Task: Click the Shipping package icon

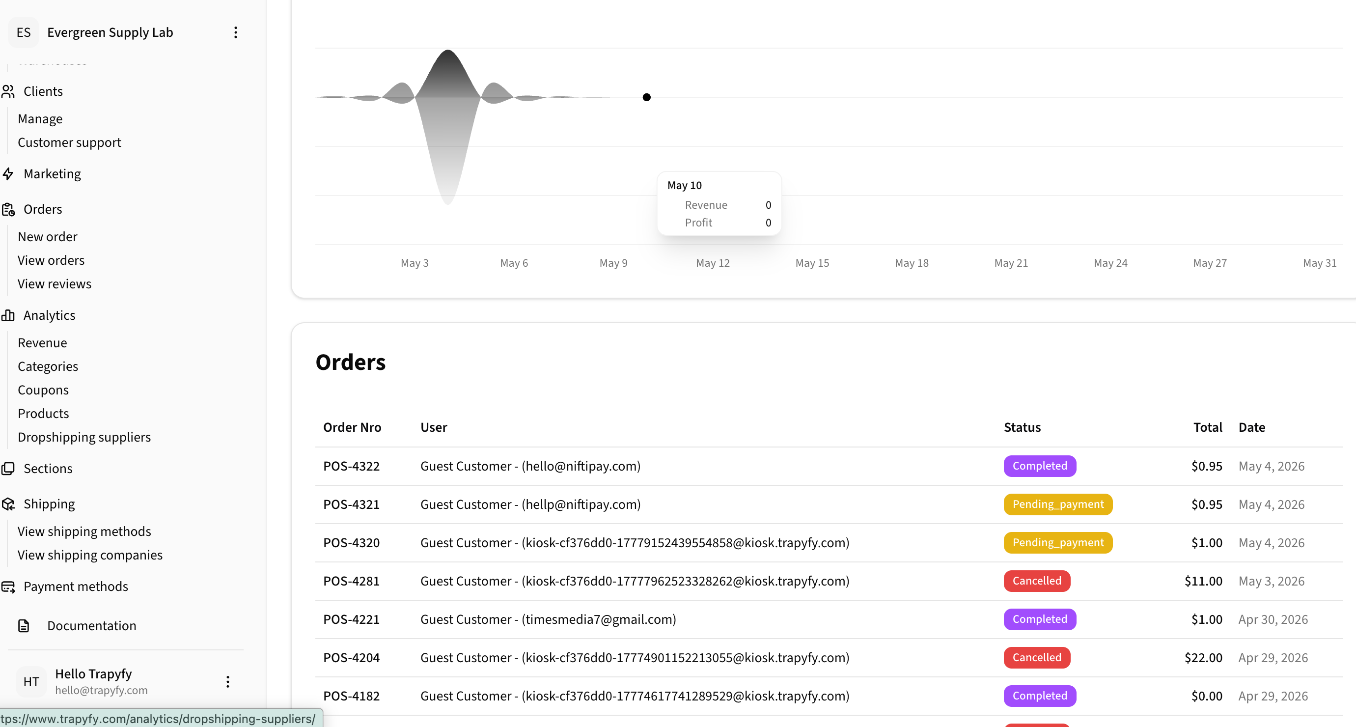Action: click(8, 504)
